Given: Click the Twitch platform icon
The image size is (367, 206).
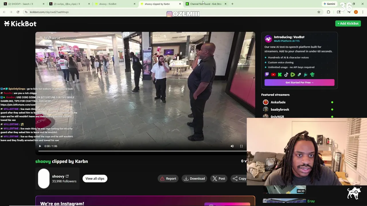Looking at the screenshot, I should click(267, 75).
